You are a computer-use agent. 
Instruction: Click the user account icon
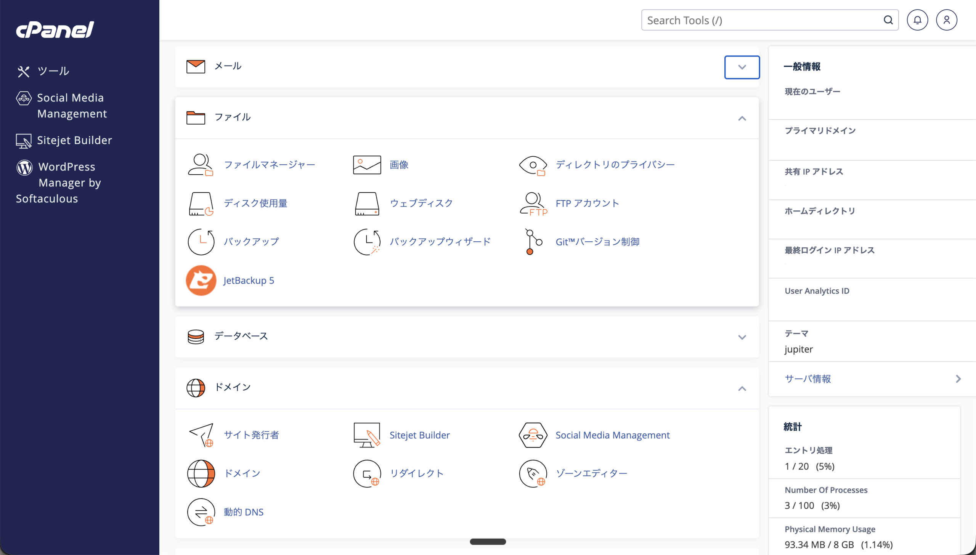coord(946,20)
